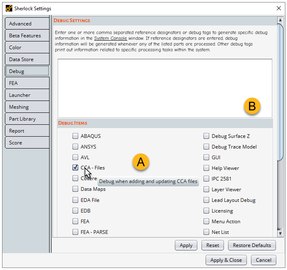Image resolution: width=287 pixels, height=270 pixels.
Task: Click the Sherlock gear icon in title bar
Action: [x=9, y=9]
